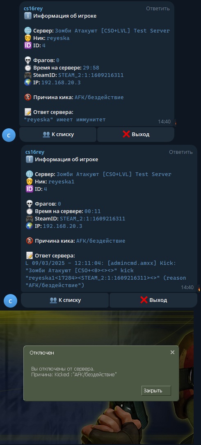Click 'Ответить' on the first cs16rey message
Screen dimensions: 201x445
pos(158,9)
